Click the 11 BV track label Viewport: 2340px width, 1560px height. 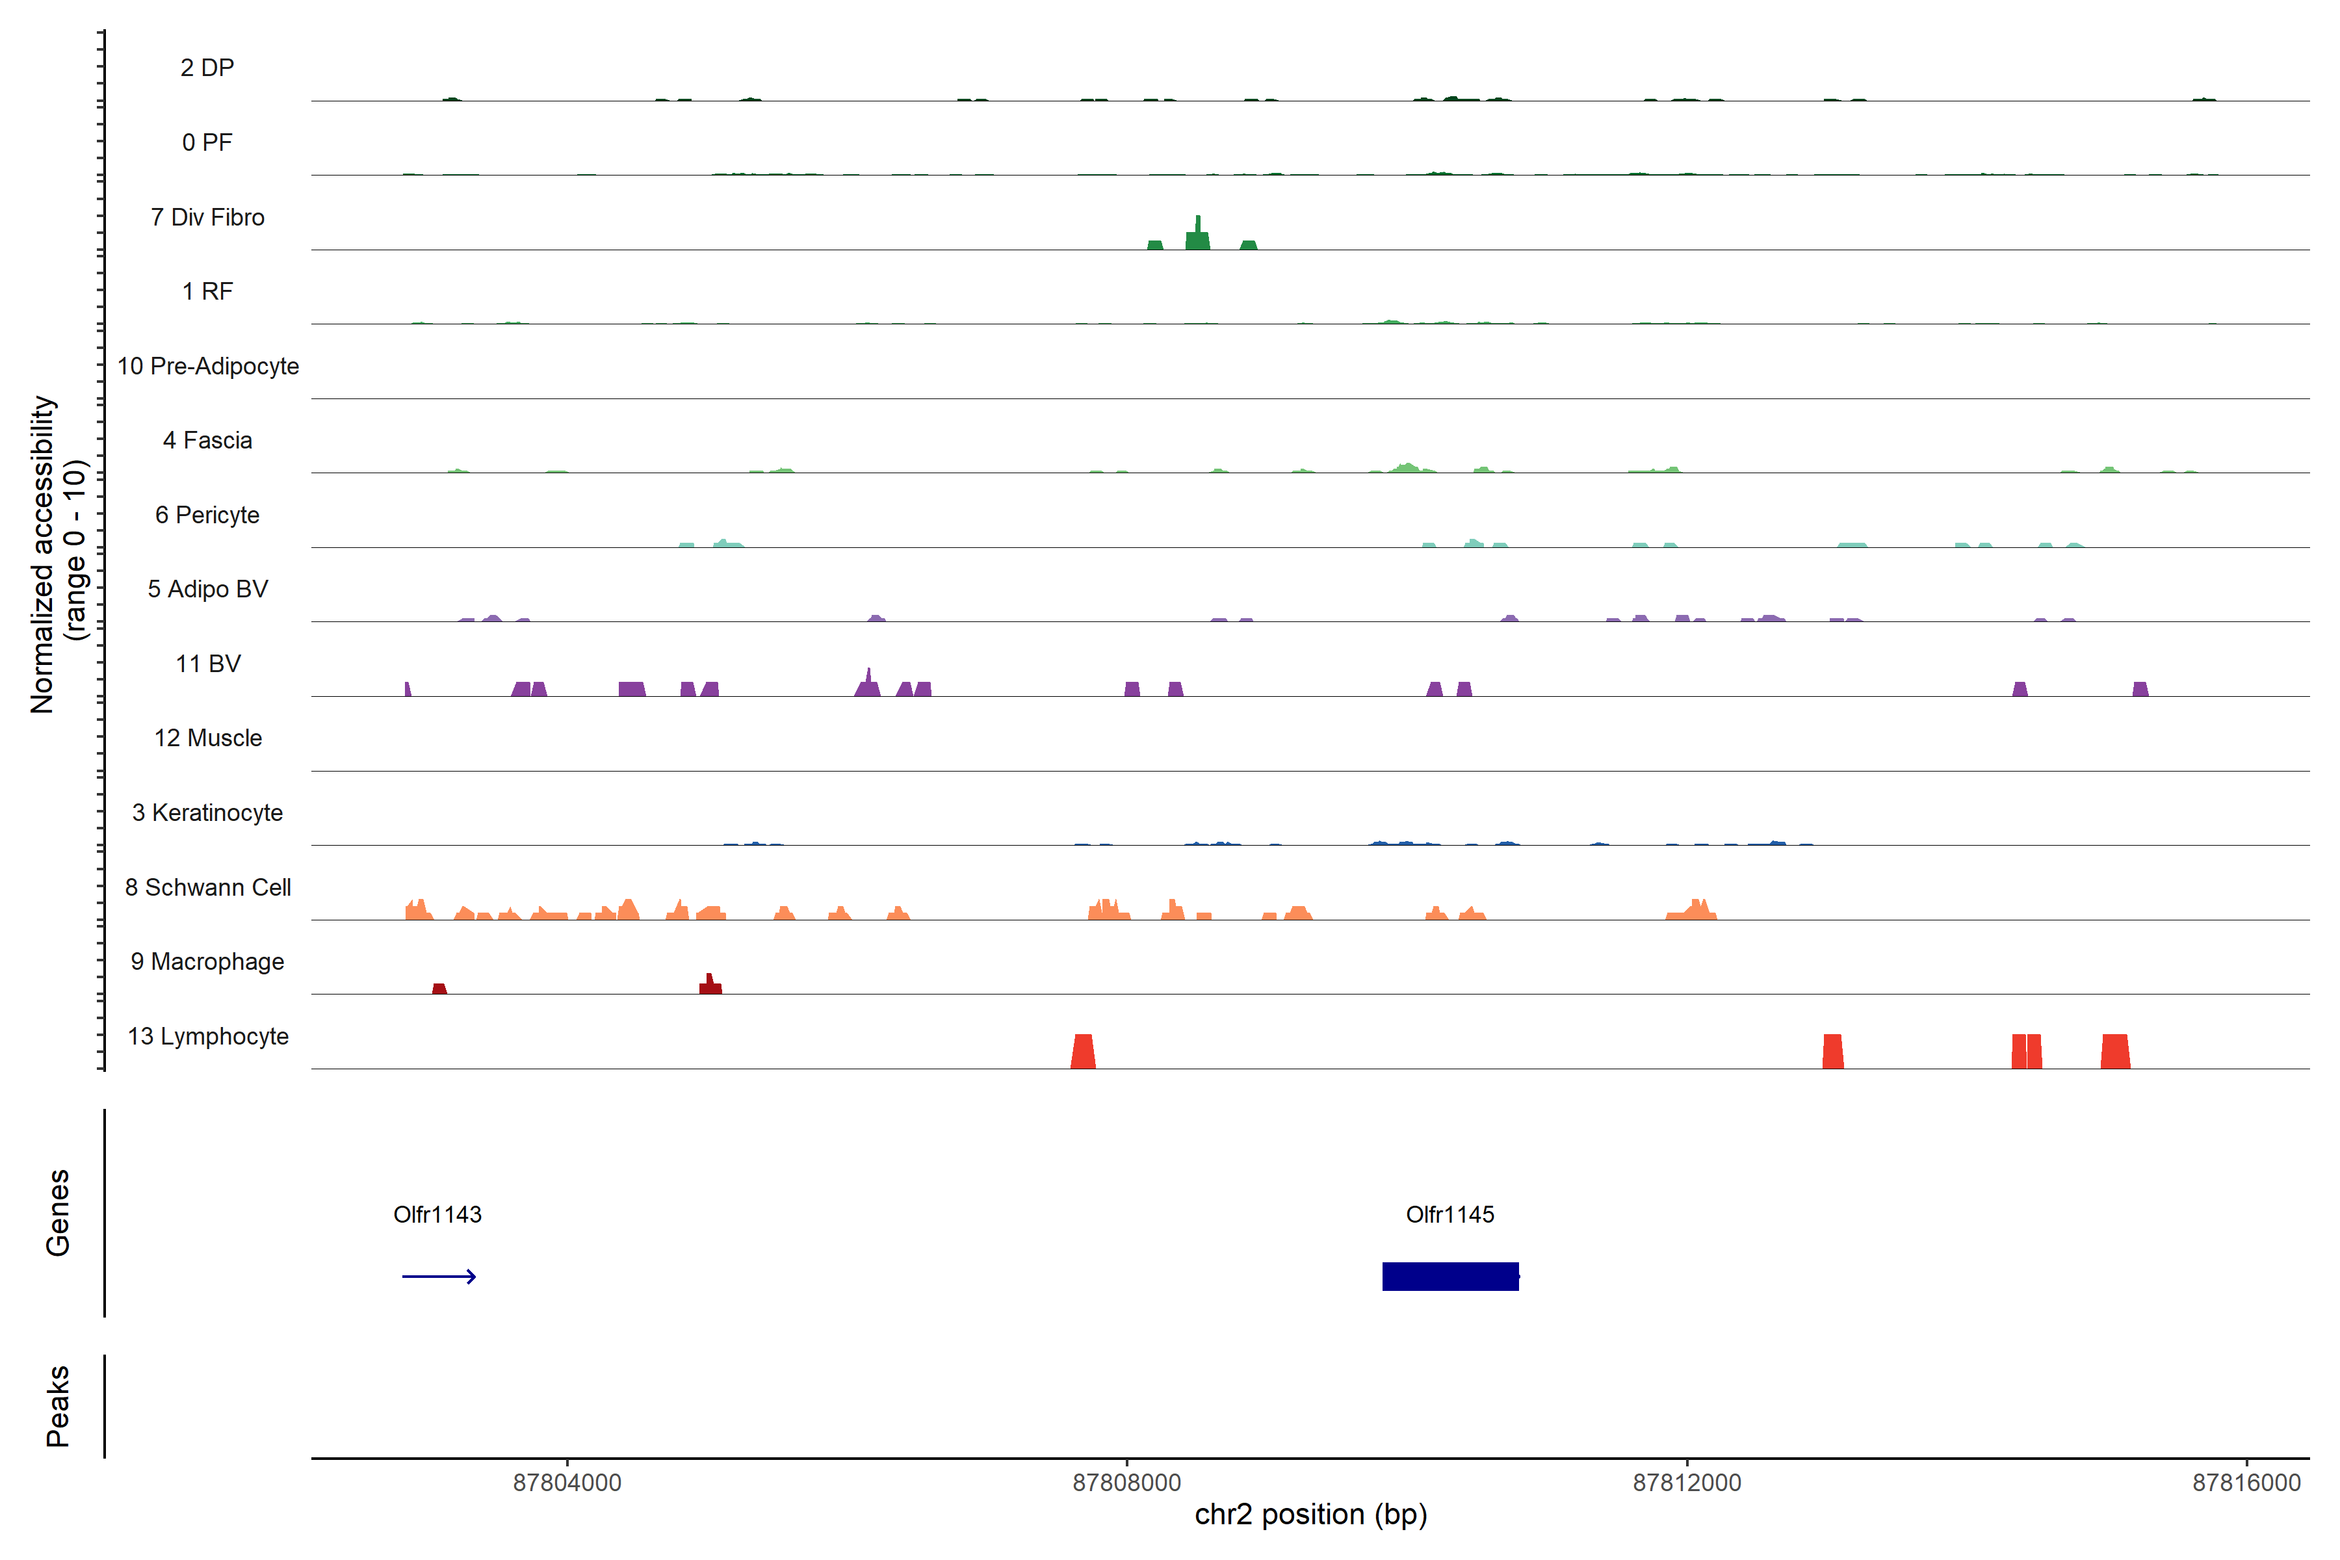(208, 664)
